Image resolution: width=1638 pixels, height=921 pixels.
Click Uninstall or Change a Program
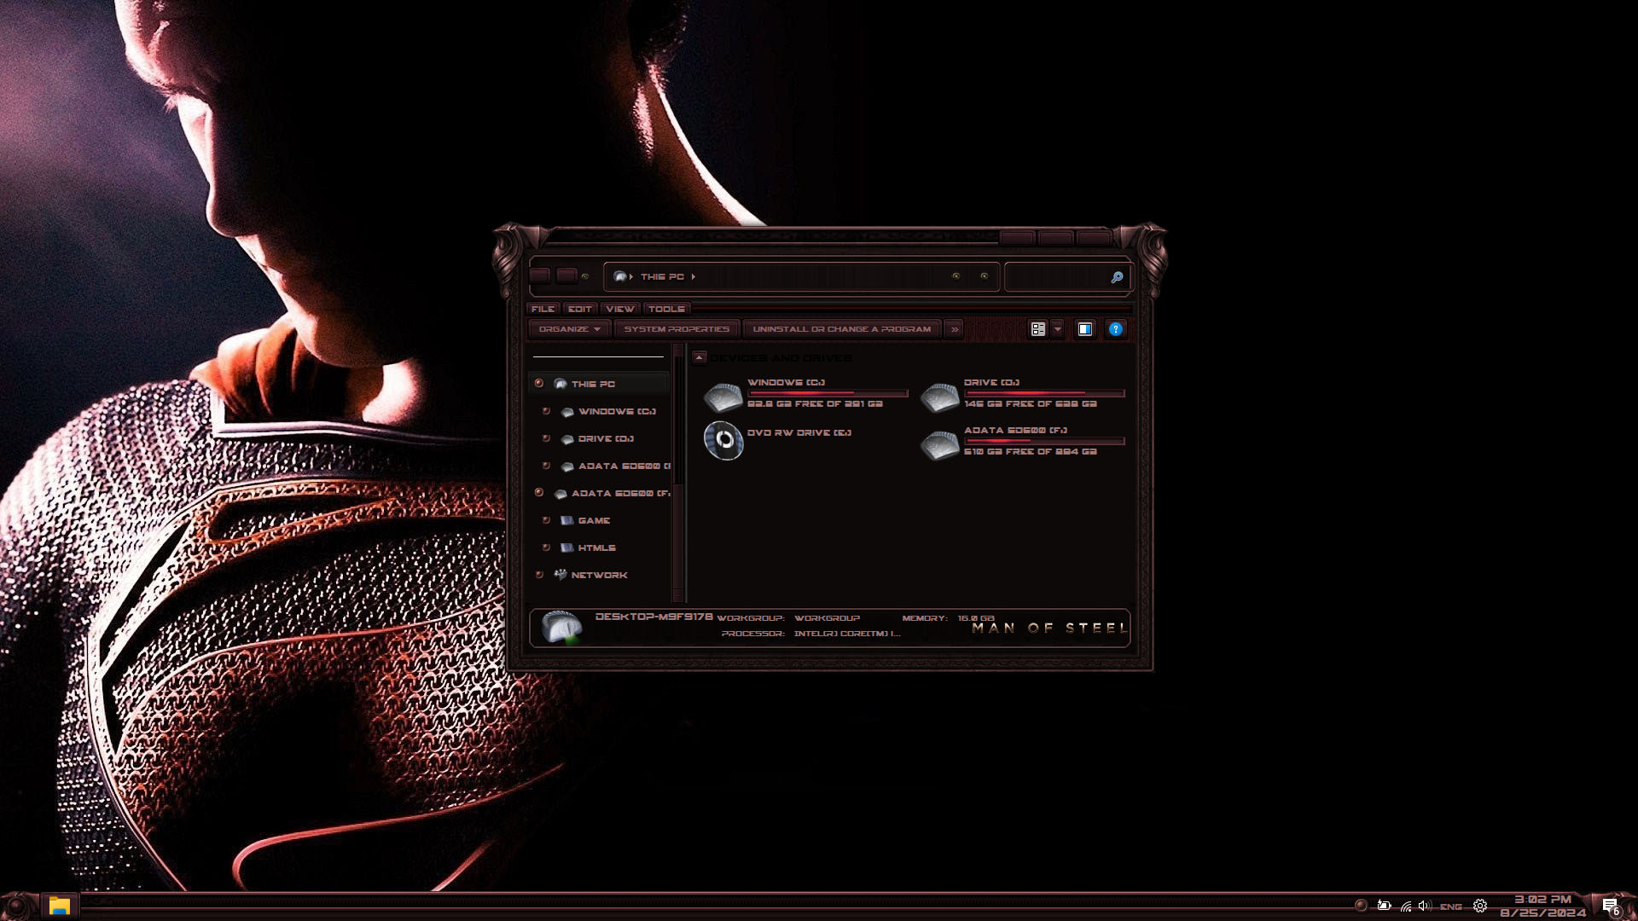tap(841, 329)
